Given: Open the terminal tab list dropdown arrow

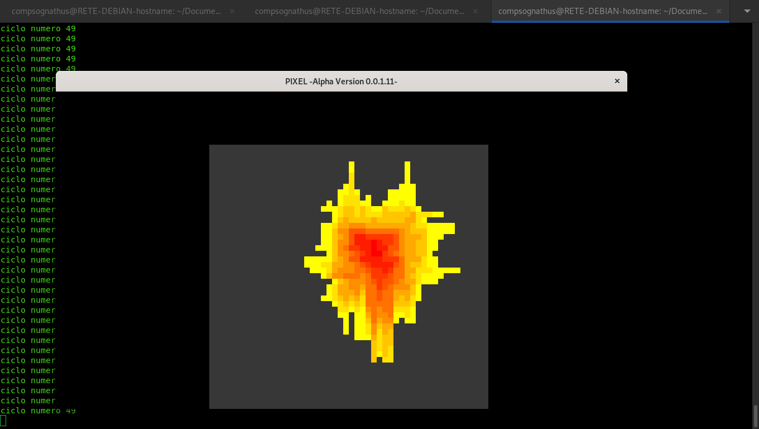Looking at the screenshot, I should point(747,11).
